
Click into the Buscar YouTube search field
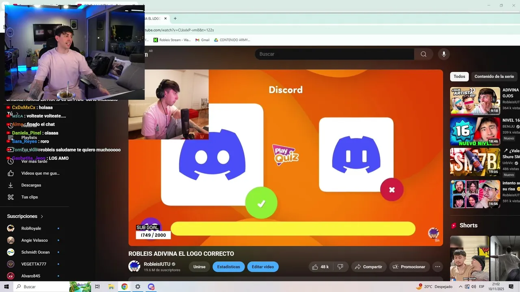point(334,54)
